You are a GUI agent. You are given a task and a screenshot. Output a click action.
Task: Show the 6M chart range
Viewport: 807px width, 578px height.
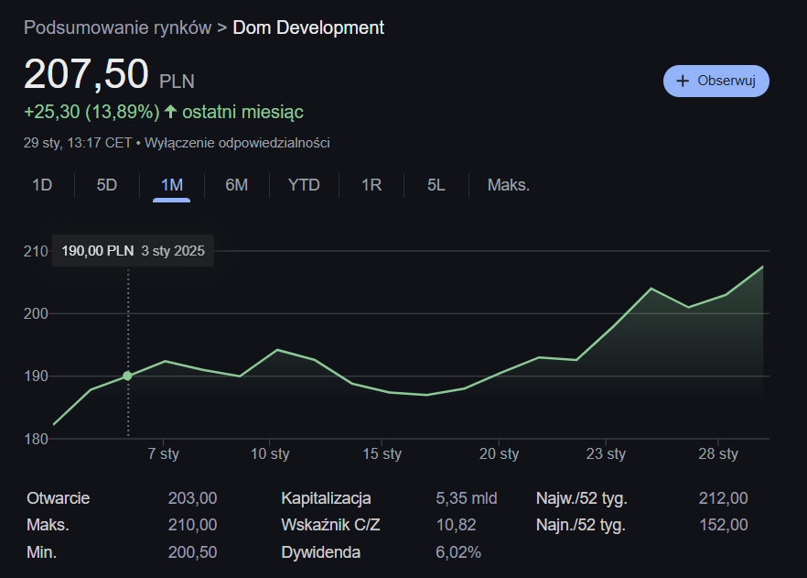(x=236, y=185)
